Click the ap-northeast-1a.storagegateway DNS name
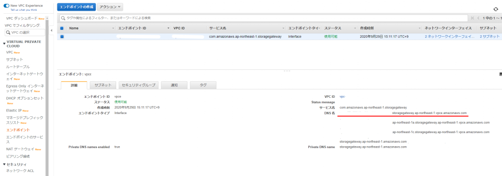The height and width of the screenshot is (176, 502). (x=441, y=122)
